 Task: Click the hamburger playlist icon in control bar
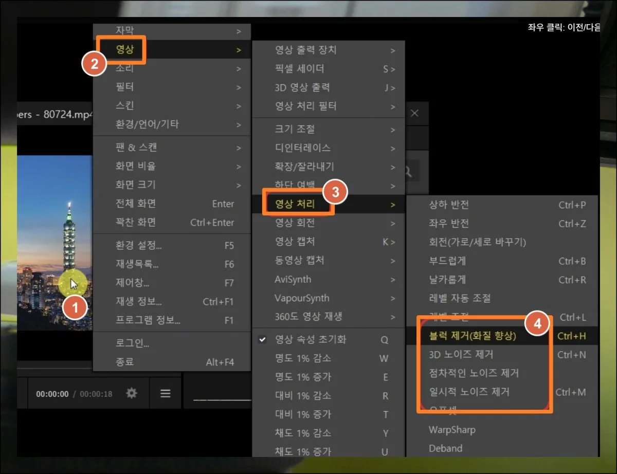coord(165,393)
